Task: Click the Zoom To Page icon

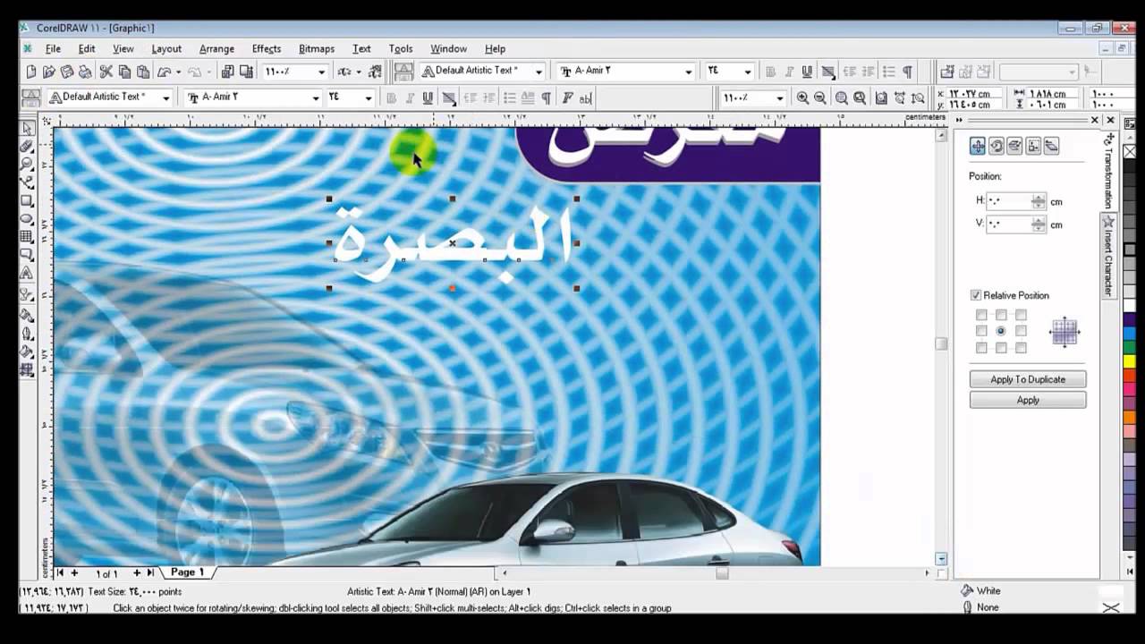Action: tap(882, 97)
